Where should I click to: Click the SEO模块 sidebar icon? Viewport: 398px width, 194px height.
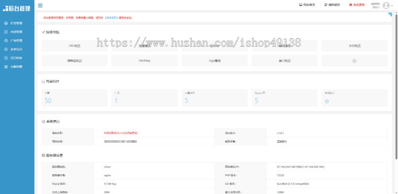(6, 58)
